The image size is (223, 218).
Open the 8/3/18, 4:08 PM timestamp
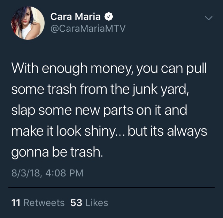point(47,173)
